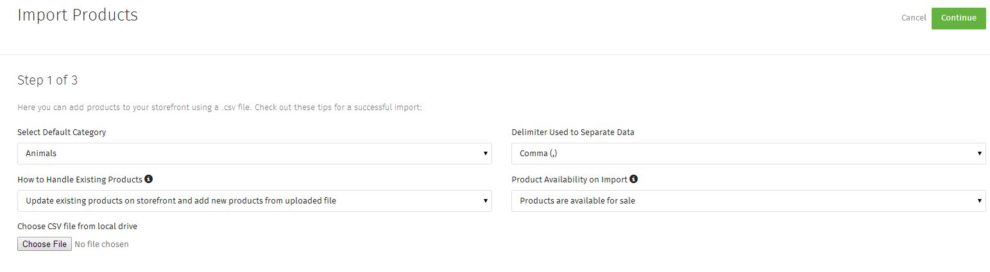Screen dimensions: 990x272
Task: Click the "No file chosen" text
Action: pos(101,244)
